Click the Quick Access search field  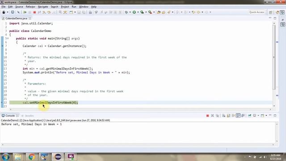coord(257,12)
